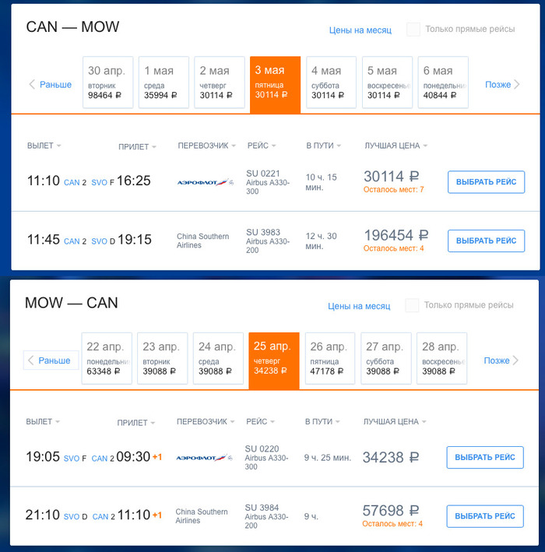
Task: Click 'Выбрать рейс' for flight SU 3984
Action: point(484,516)
